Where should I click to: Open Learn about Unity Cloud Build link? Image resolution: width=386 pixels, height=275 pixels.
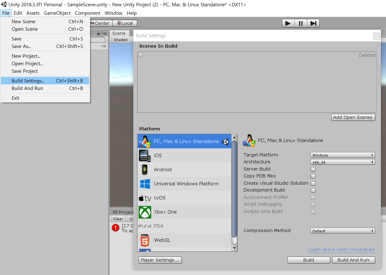[x=341, y=250]
